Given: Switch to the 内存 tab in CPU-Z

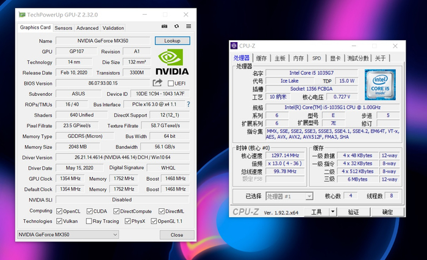Looking at the screenshot, I should point(298,59).
